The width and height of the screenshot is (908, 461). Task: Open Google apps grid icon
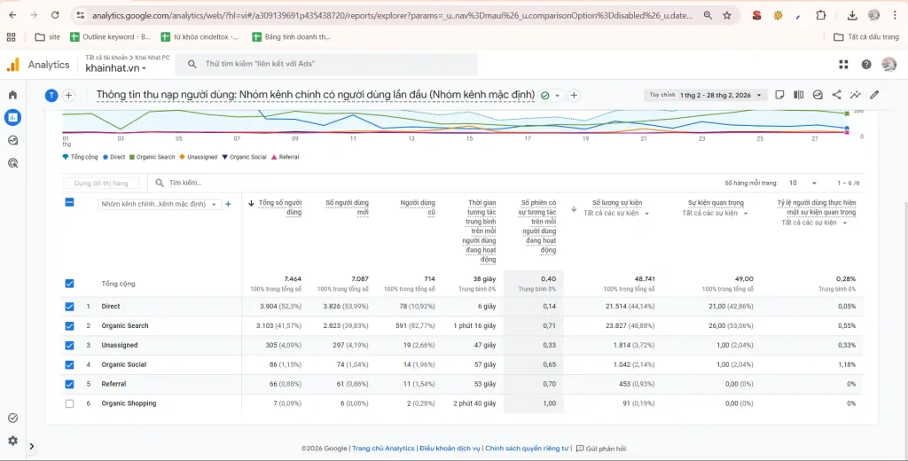844,65
